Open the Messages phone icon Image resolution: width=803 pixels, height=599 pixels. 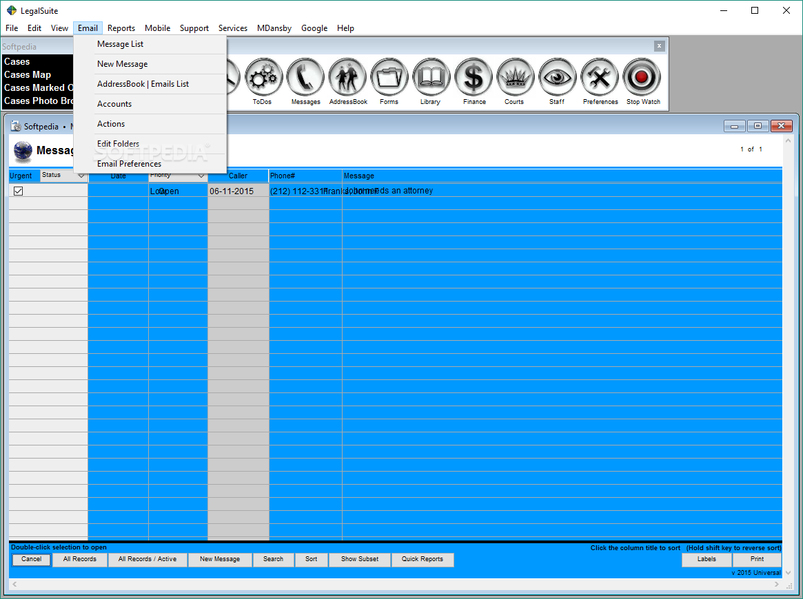306,78
